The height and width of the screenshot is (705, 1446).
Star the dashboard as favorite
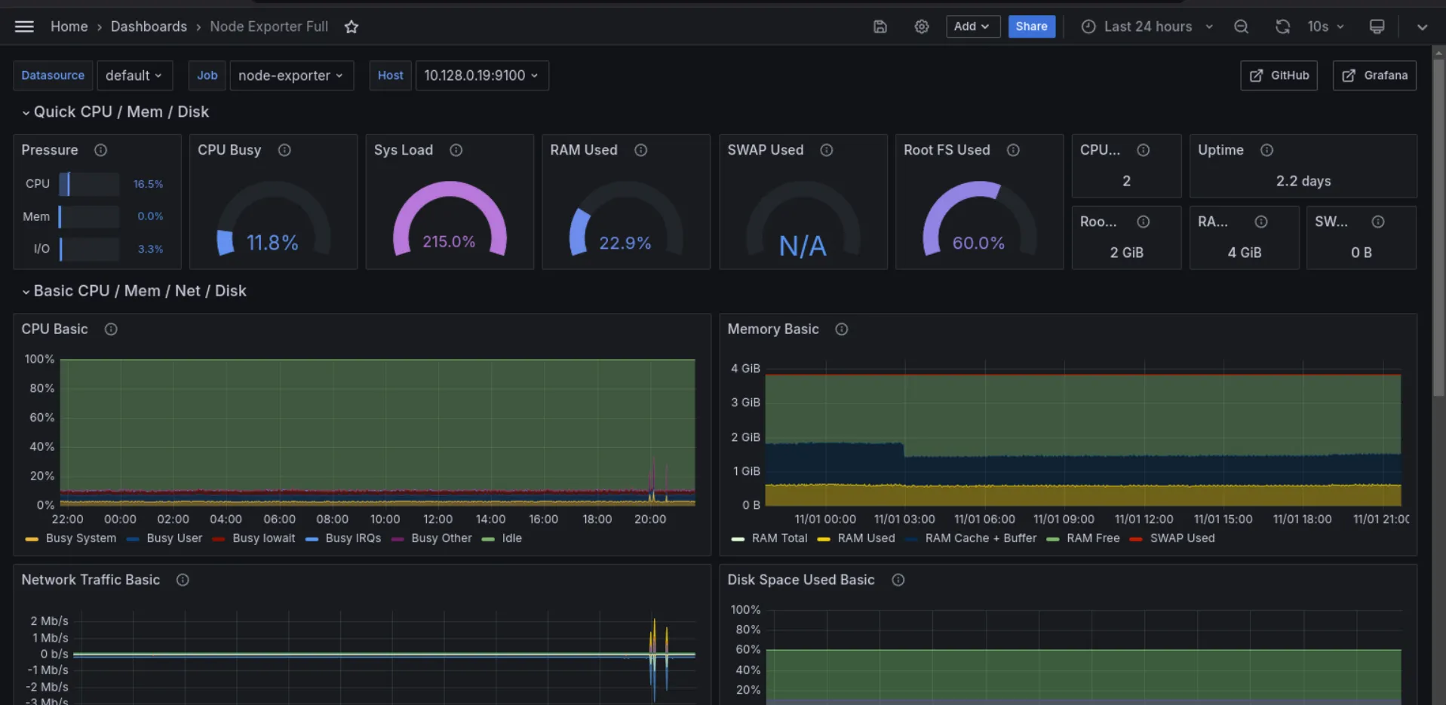351,27
